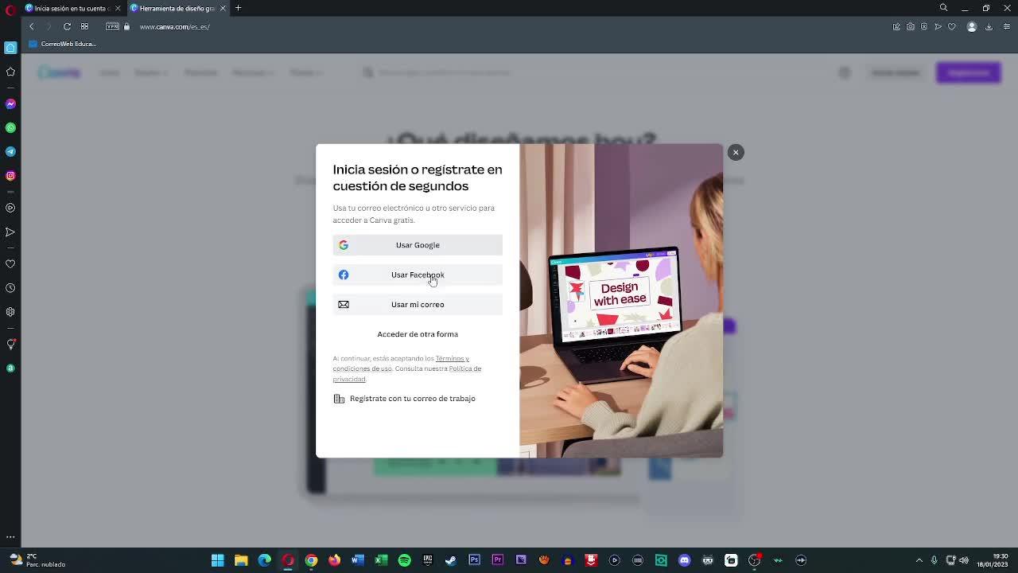Open the Windows Start menu
Screen dimensions: 1018x573
click(x=217, y=560)
